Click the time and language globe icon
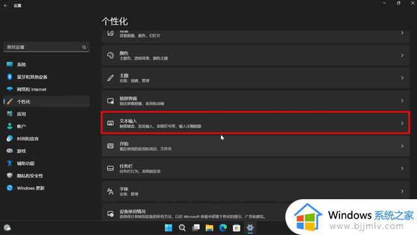Screen dimensions: 417x235 coord(10,138)
